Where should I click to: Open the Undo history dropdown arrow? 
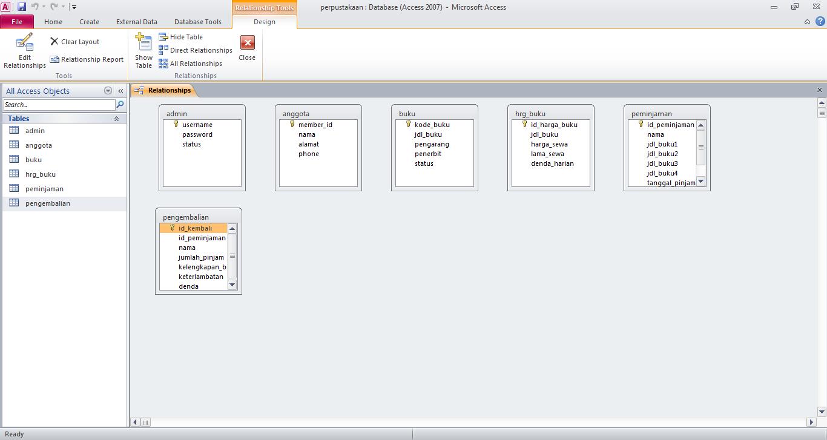tap(44, 7)
